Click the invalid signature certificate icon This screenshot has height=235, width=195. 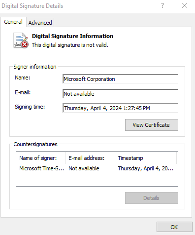tap(21, 40)
